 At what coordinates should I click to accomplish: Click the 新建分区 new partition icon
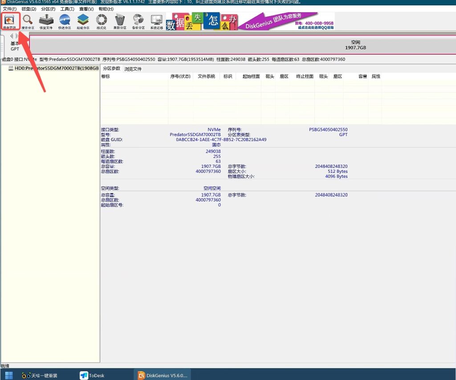[83, 21]
